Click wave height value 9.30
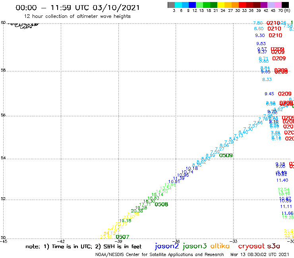The width and height of the screenshot is (294, 258). [x=260, y=35]
